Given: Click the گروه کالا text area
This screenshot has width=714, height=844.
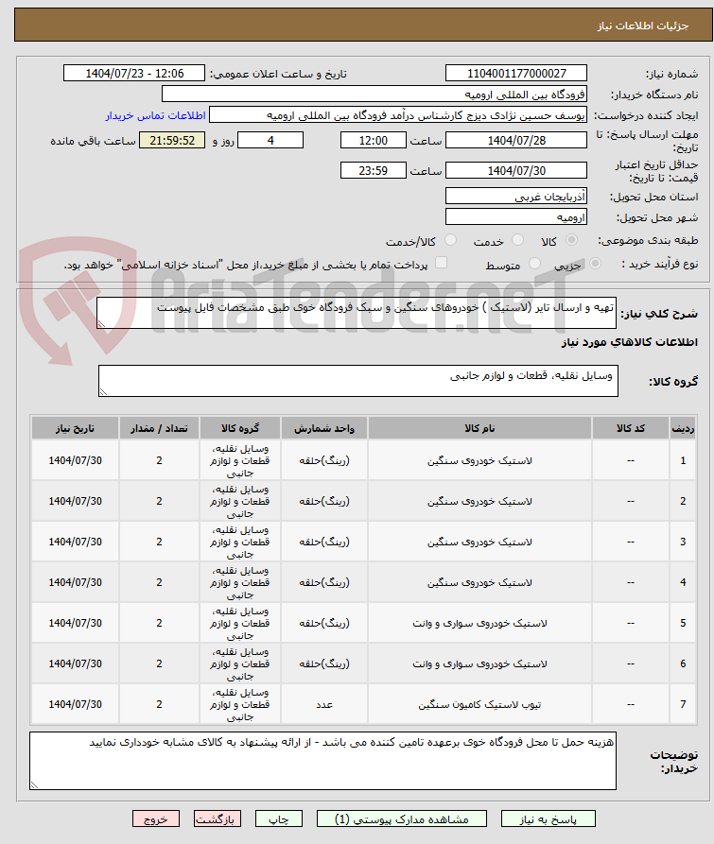Looking at the screenshot, I should point(358,381).
